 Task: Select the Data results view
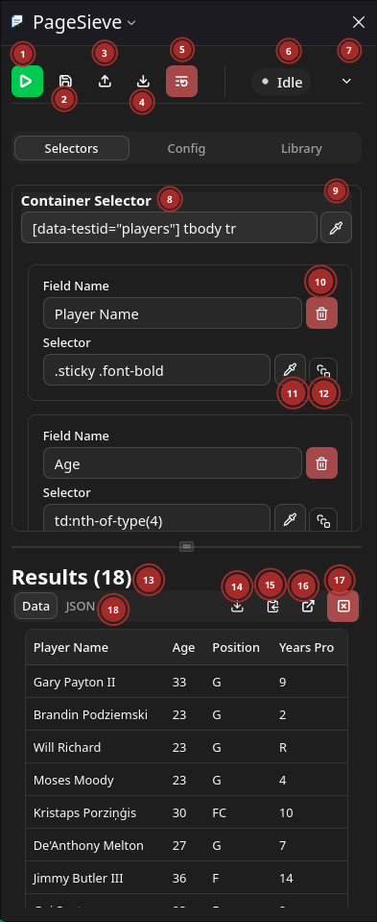(35, 607)
